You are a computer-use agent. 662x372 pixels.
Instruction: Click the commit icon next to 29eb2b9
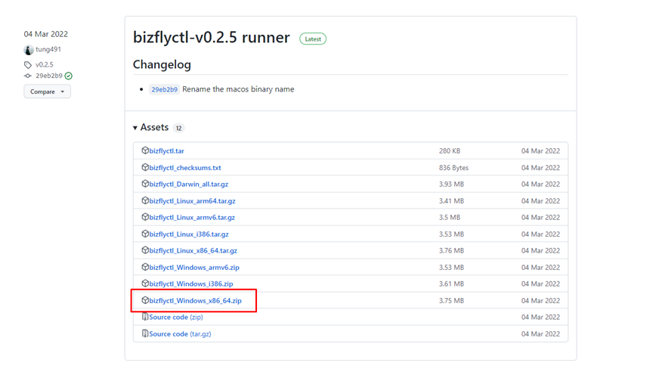click(x=28, y=76)
